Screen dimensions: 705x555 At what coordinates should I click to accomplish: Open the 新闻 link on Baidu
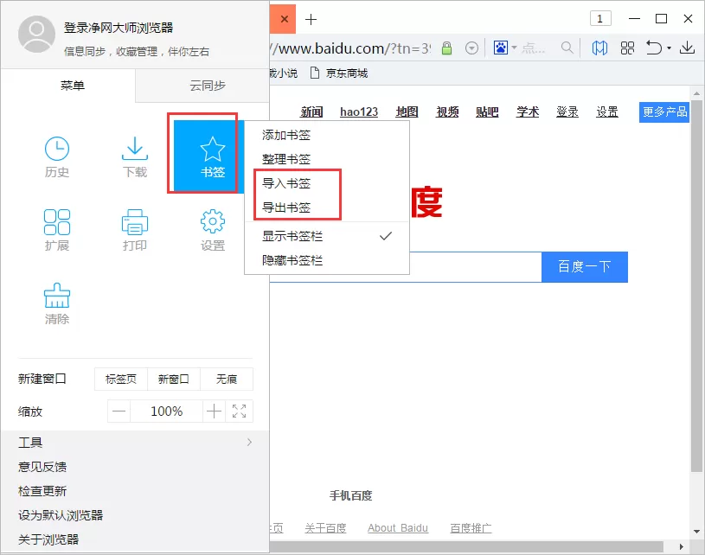(311, 112)
